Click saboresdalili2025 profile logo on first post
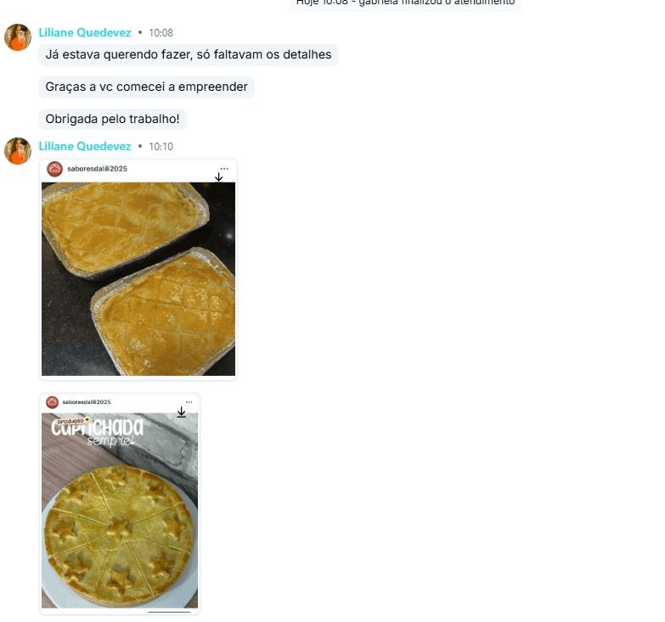Viewport: 665px width, 622px height. click(54, 169)
